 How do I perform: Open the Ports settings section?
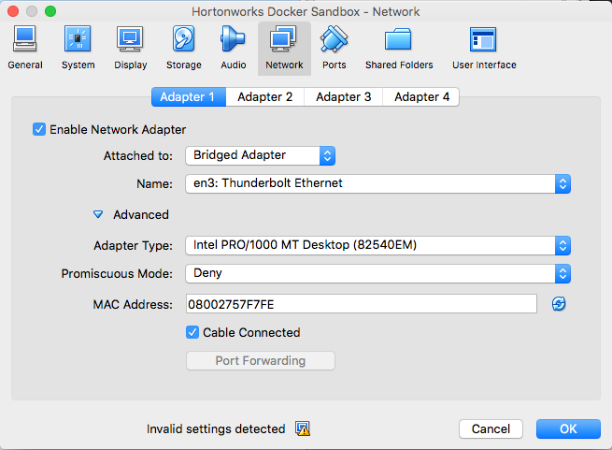pos(334,48)
